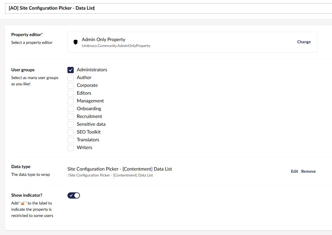Edit the wrapped Data List data type
This screenshot has height=235, width=332.
[x=294, y=172]
